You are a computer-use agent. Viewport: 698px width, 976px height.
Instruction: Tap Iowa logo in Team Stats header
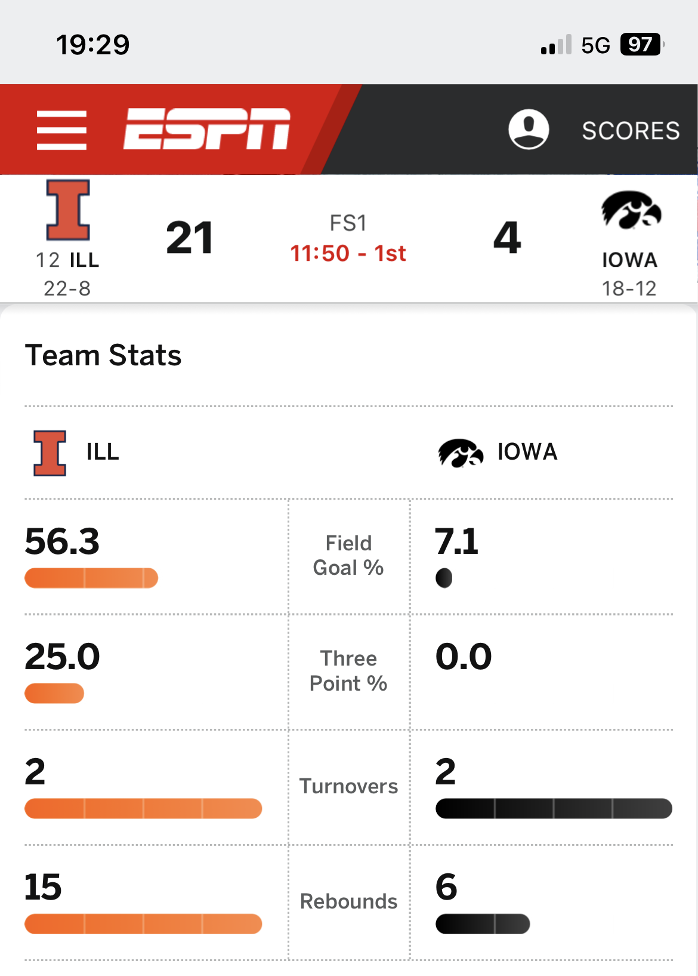click(x=461, y=453)
